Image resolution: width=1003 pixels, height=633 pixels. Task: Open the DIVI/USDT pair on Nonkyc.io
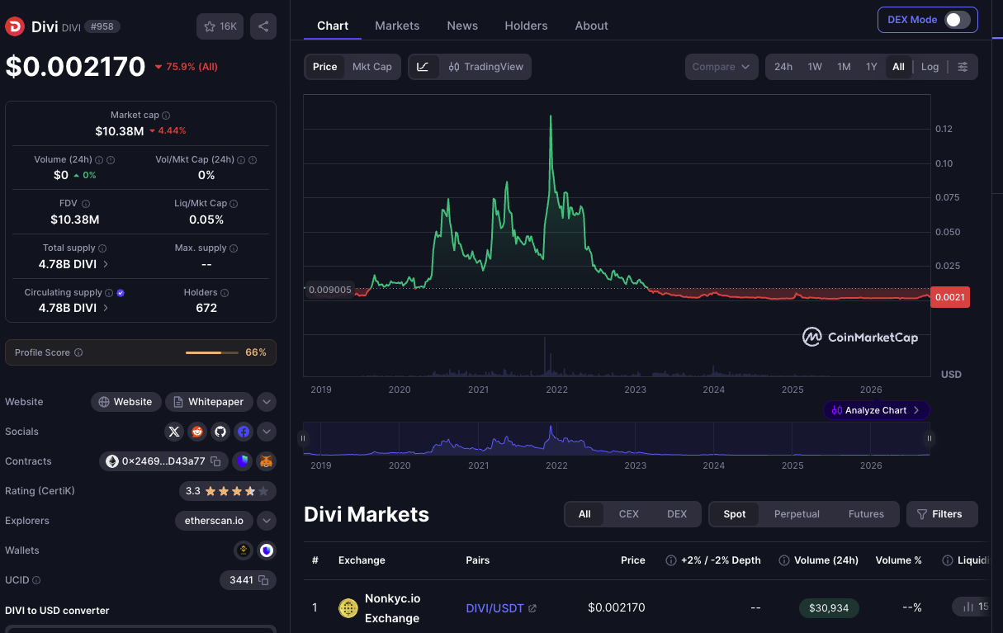(x=501, y=608)
